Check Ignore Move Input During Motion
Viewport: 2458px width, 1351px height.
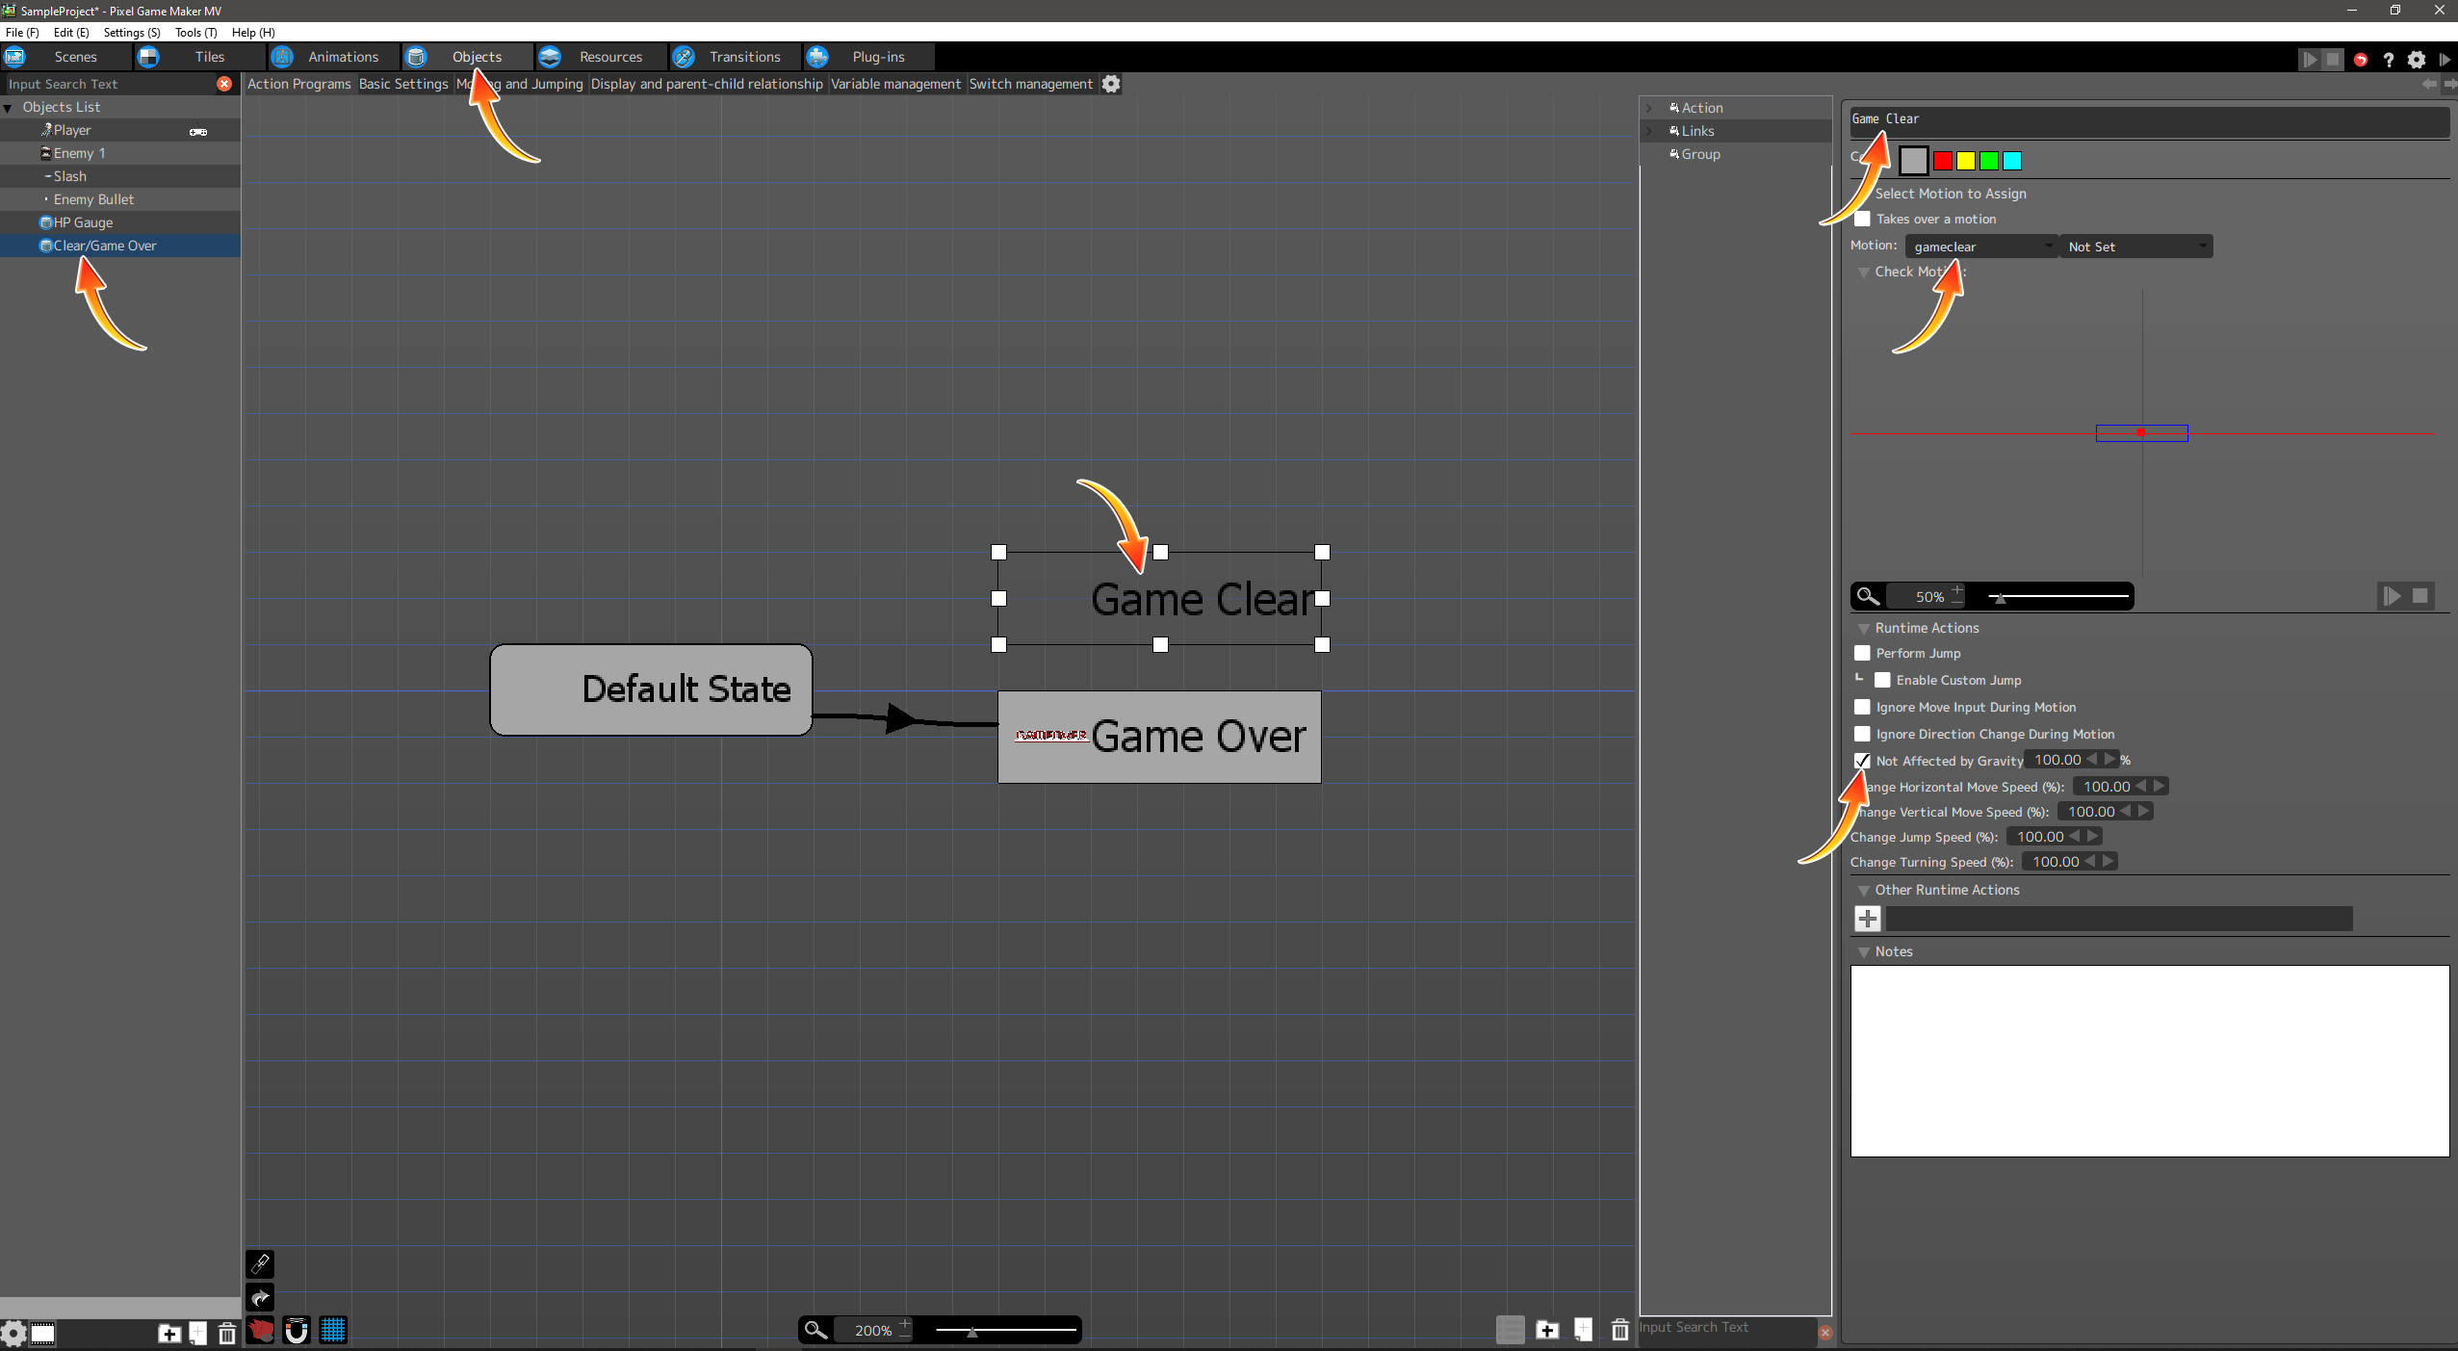click(x=1862, y=707)
